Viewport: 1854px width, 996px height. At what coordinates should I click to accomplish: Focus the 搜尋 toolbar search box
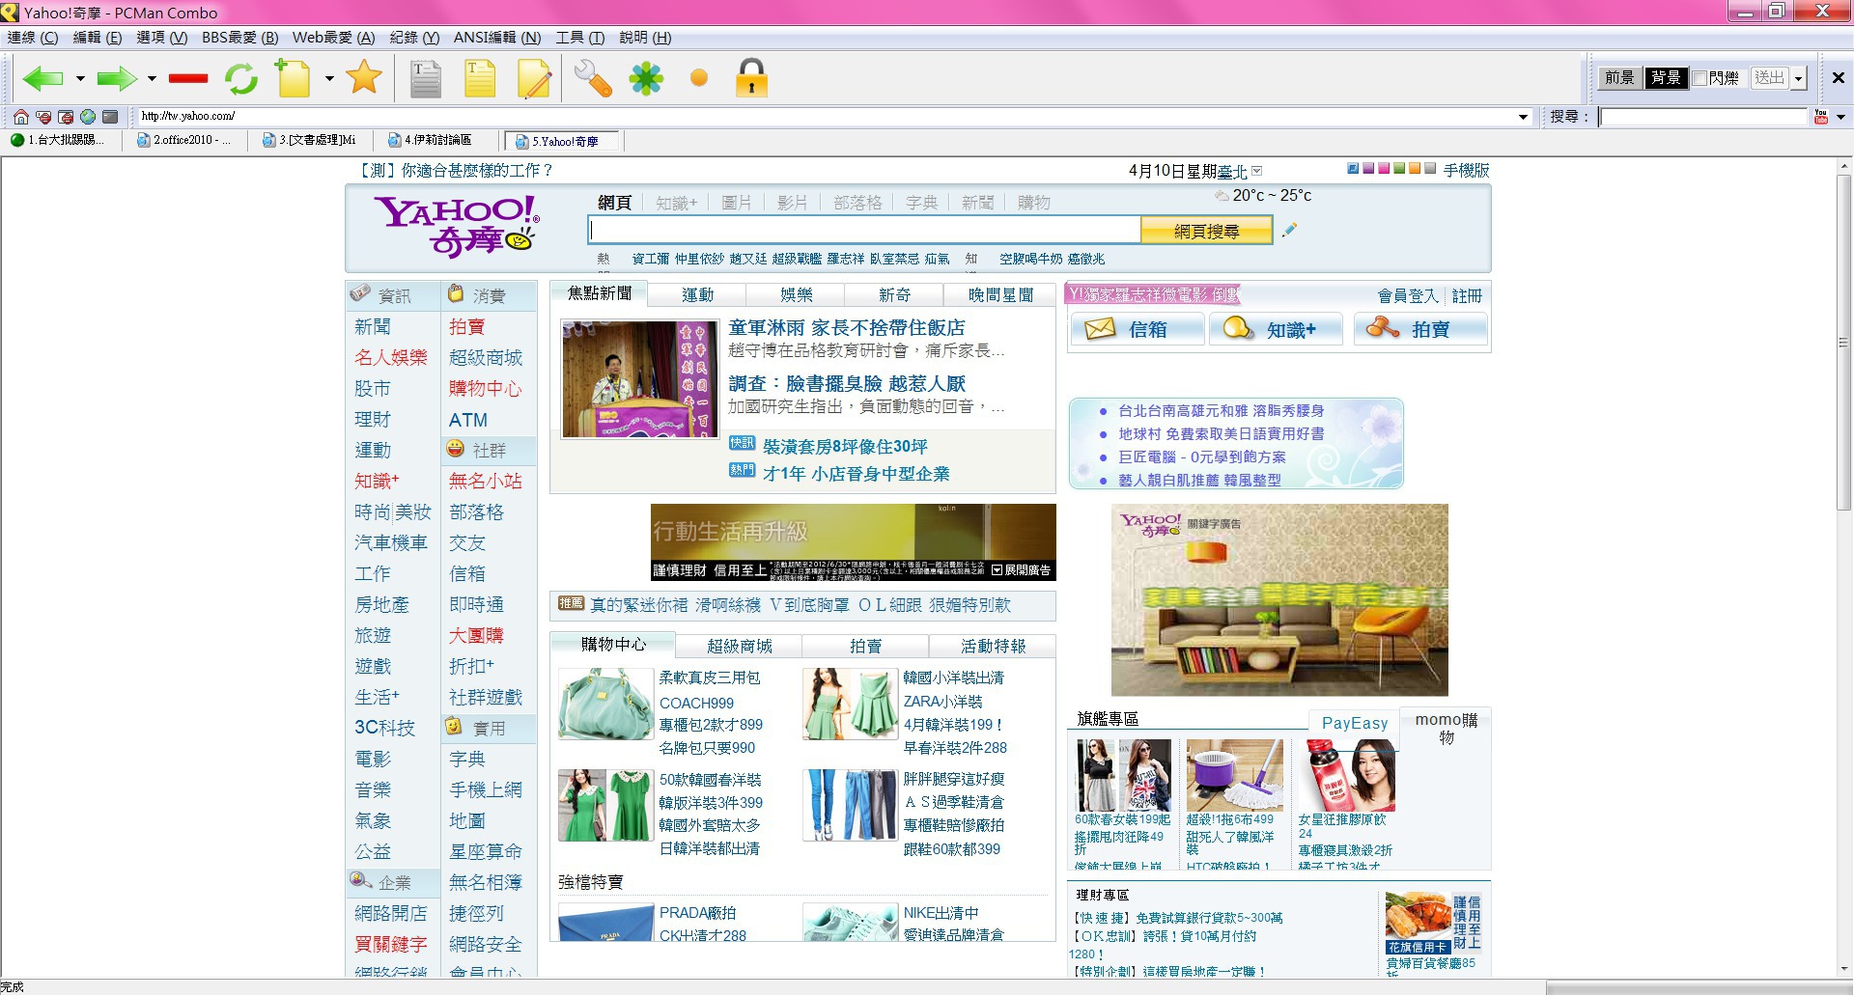click(x=1702, y=117)
